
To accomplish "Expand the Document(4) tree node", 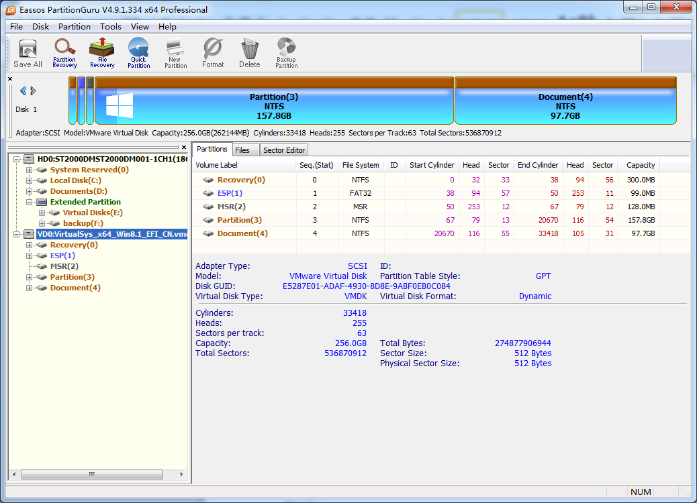I will (x=29, y=288).
